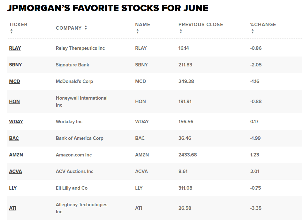Open the SBNY ticker link
This screenshot has height=220, width=303.
point(16,65)
